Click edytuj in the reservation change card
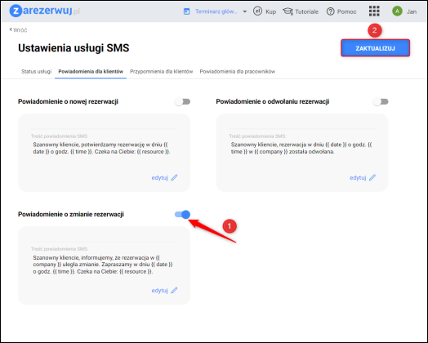Screen dimensions: 428x343 point(159,291)
